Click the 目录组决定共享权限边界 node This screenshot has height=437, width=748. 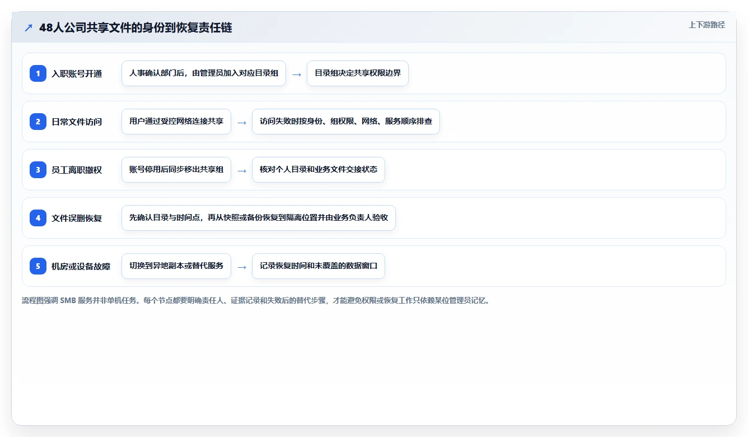pyautogui.click(x=358, y=73)
